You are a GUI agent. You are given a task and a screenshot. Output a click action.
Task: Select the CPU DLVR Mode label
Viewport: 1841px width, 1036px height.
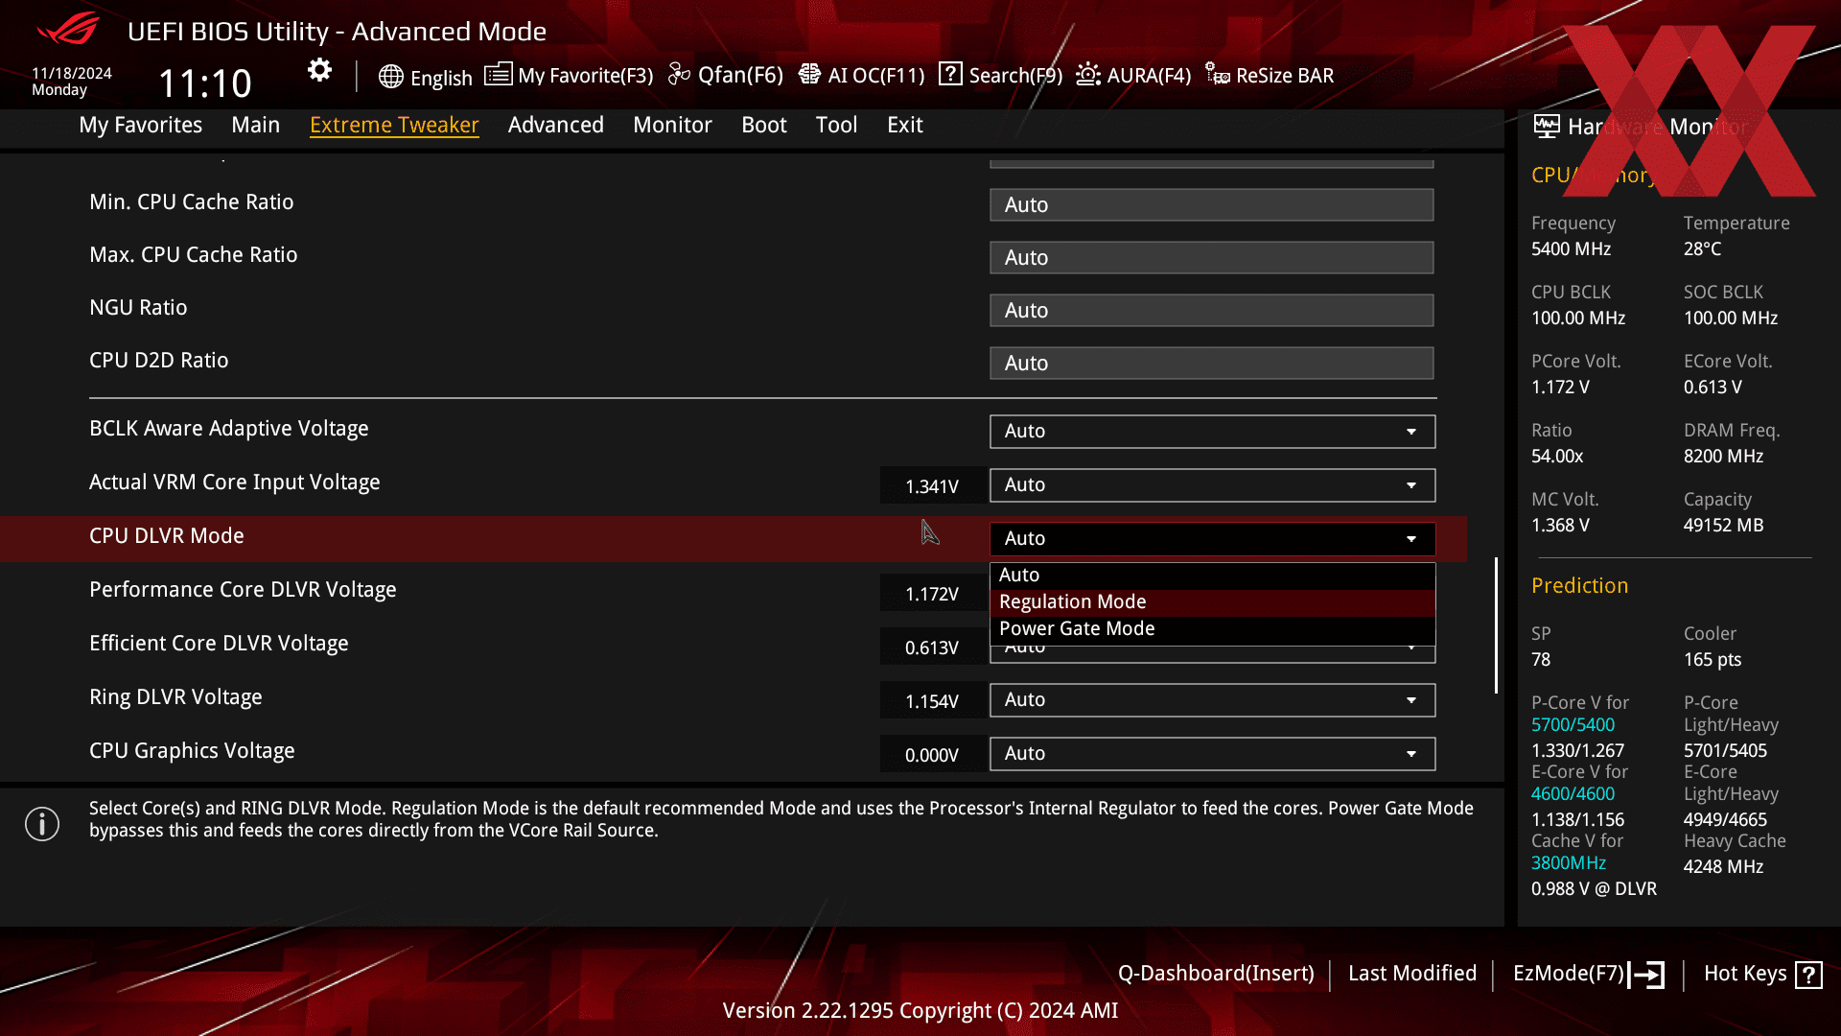click(167, 536)
